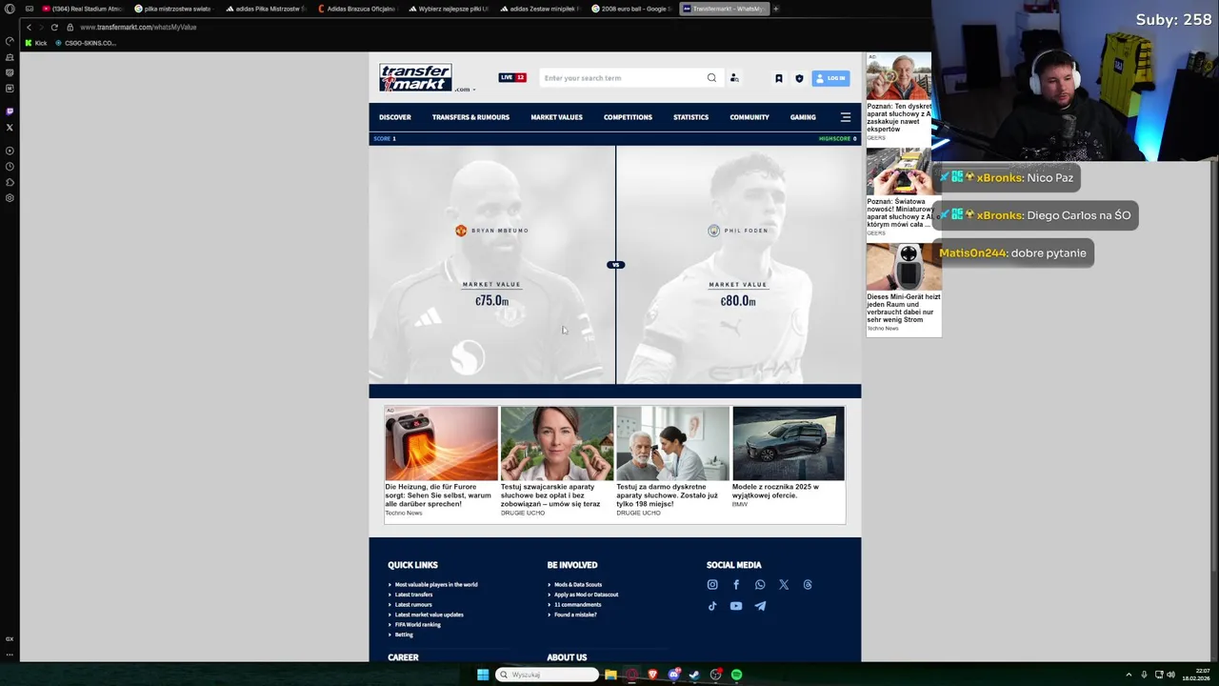
Task: Open the Windows Start button
Action: [x=483, y=675]
